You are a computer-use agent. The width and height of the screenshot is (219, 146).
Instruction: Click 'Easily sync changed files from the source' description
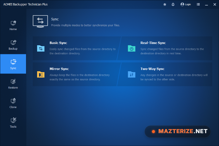click(x=82, y=51)
